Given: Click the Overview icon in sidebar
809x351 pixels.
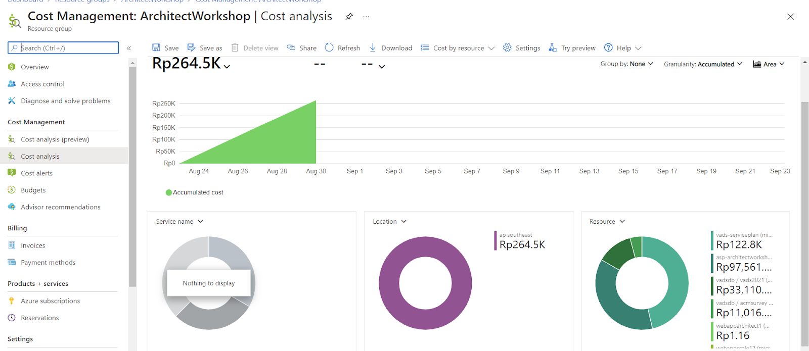Looking at the screenshot, I should (12, 67).
